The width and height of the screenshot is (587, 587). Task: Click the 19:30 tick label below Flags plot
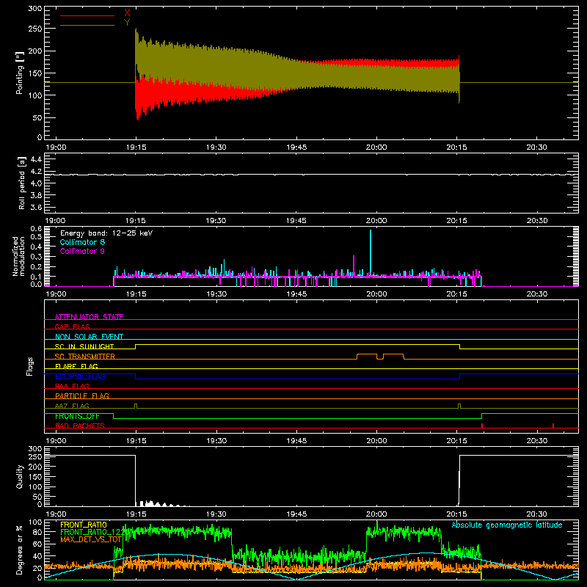tap(216, 441)
